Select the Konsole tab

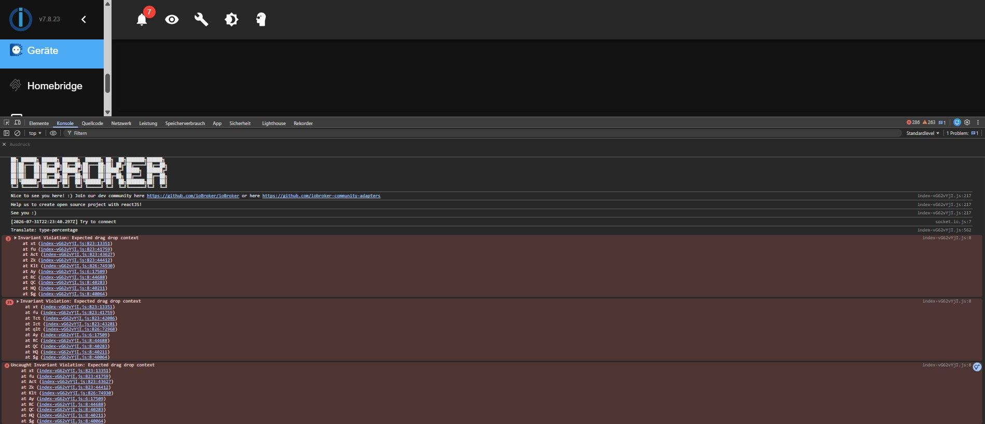tap(65, 124)
